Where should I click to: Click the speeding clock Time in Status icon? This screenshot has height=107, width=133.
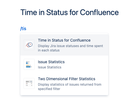point(29,45)
